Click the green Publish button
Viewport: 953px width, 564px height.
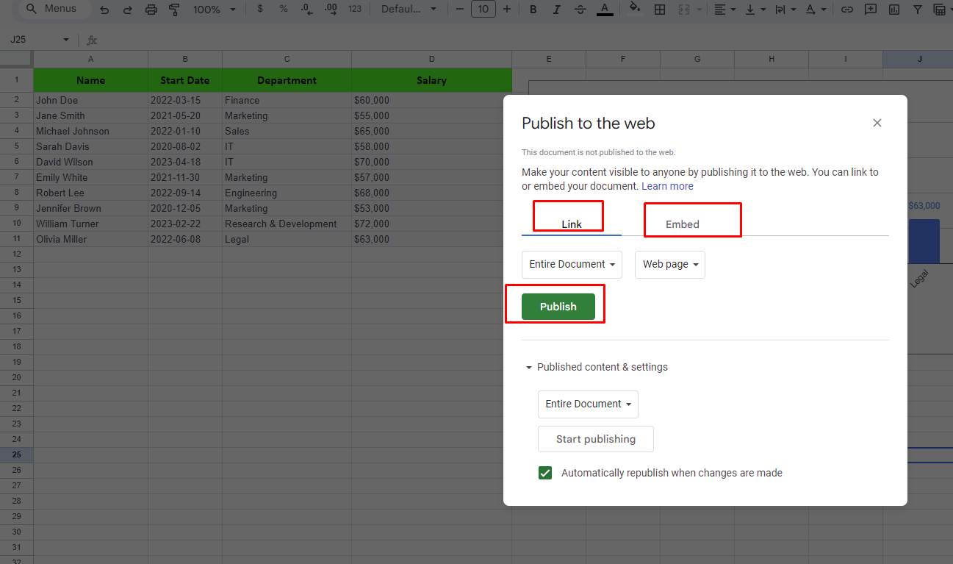[x=558, y=307]
